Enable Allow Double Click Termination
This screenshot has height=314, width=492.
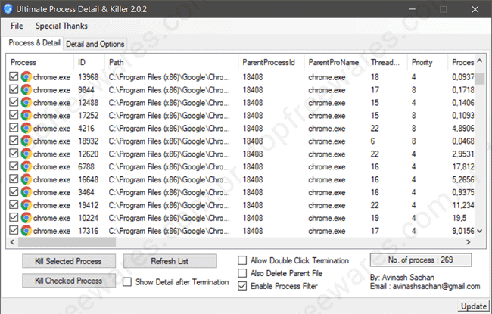tap(242, 260)
